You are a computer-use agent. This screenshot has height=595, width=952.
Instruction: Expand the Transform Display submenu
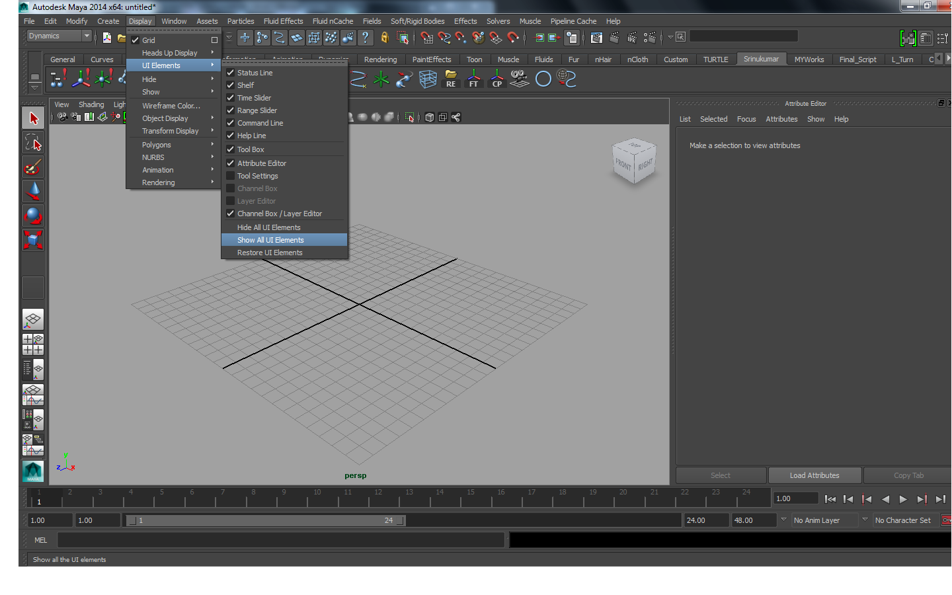coord(174,131)
